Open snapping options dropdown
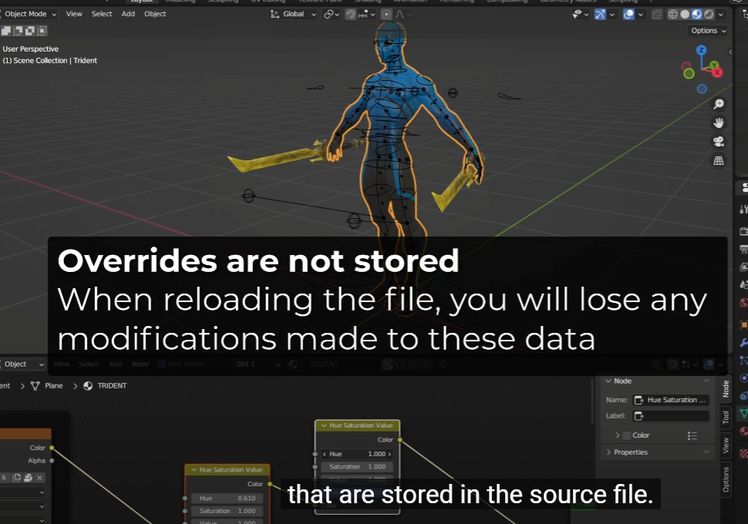This screenshot has height=524, width=748. click(367, 15)
